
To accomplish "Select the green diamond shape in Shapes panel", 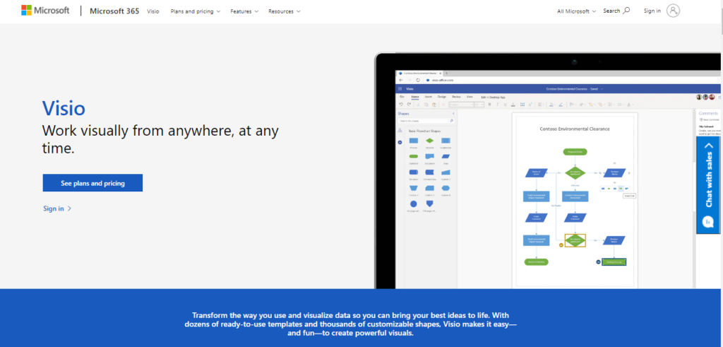I will pos(429,141).
